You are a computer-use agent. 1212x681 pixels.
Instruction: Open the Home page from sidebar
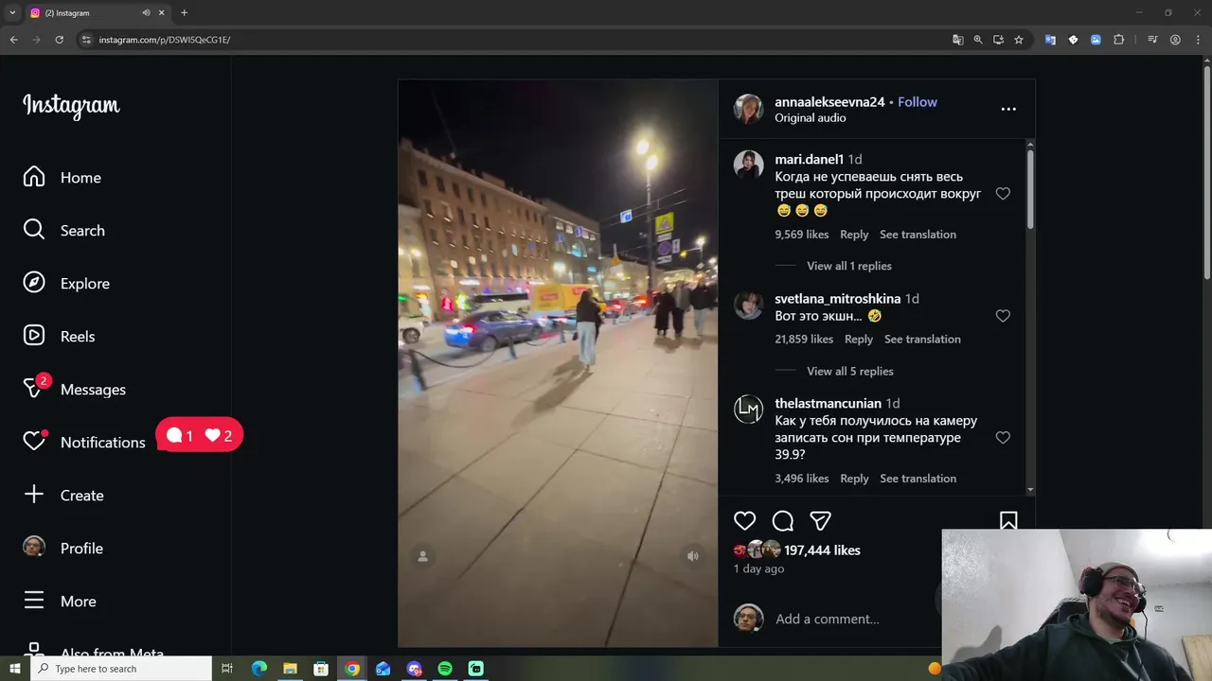click(x=62, y=178)
